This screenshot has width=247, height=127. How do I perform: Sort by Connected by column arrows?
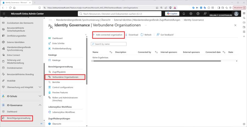[156, 52]
